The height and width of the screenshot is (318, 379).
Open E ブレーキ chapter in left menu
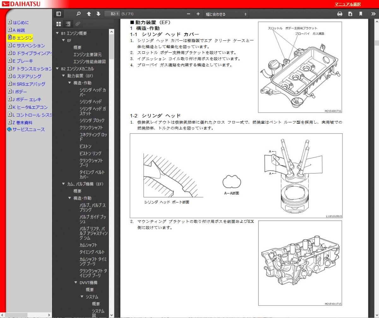click(x=22, y=61)
